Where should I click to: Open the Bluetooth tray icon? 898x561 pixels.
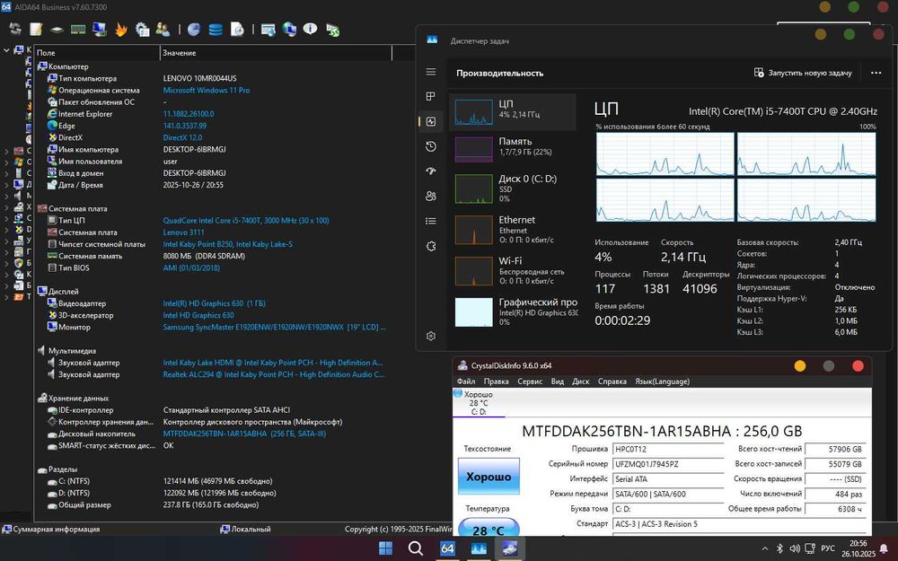pos(779,548)
